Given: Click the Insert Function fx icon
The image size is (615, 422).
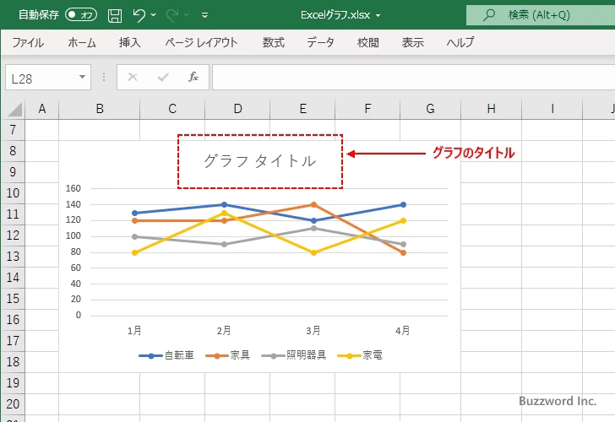Looking at the screenshot, I should click(x=193, y=77).
